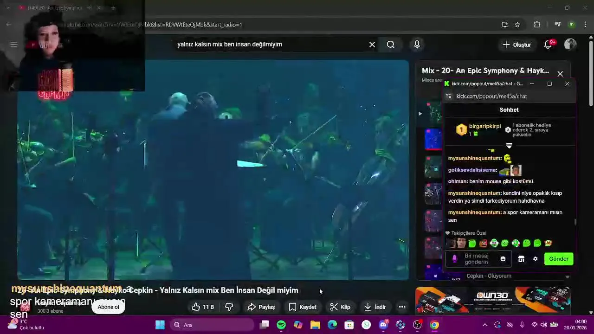Open File Explorer from the taskbar
Image resolution: width=594 pixels, height=334 pixels.
pyautogui.click(x=315, y=325)
